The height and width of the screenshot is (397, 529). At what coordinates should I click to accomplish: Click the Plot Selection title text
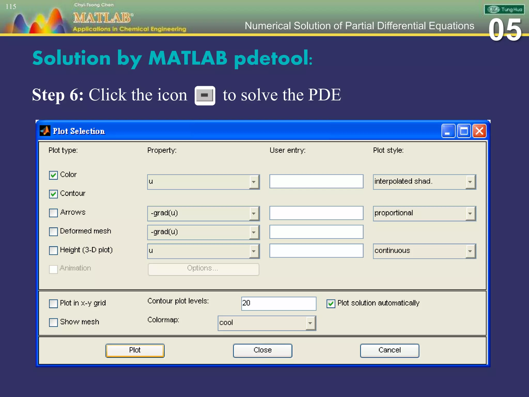pyautogui.click(x=79, y=131)
